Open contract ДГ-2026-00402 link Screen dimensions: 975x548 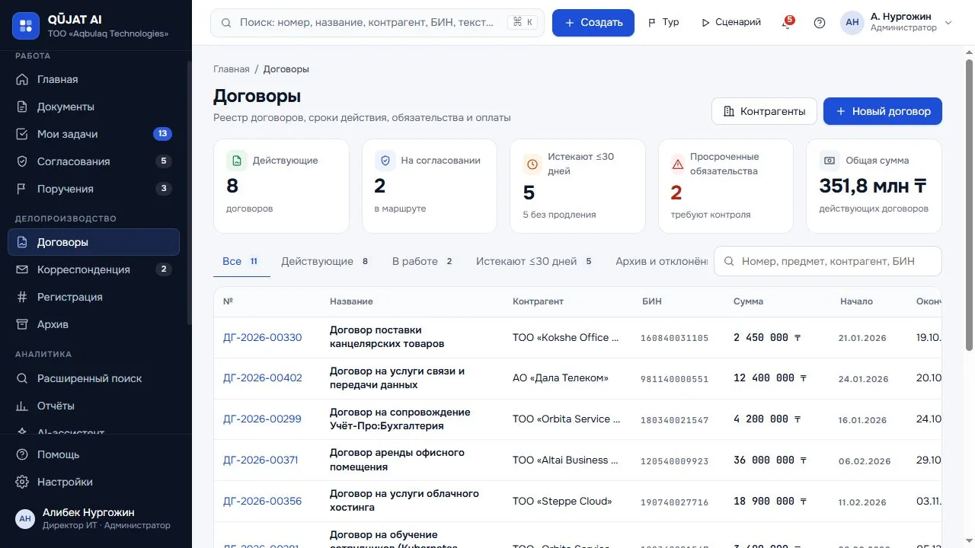(263, 378)
